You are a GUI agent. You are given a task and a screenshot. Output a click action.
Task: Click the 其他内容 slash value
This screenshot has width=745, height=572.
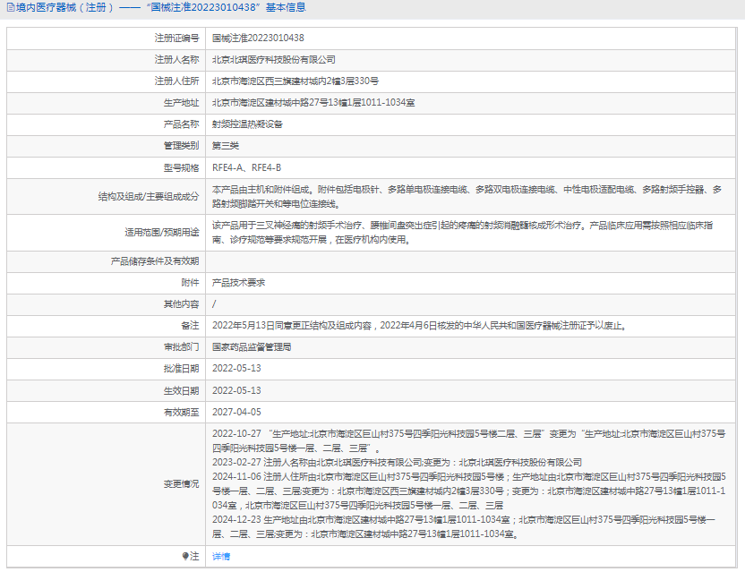pos(214,304)
